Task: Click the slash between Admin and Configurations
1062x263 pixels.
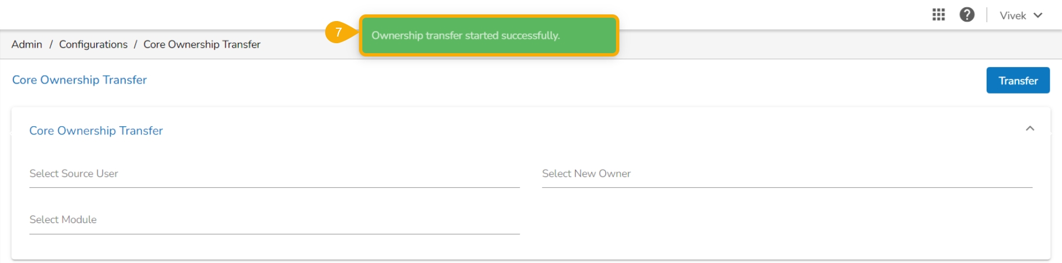Action: [x=51, y=44]
